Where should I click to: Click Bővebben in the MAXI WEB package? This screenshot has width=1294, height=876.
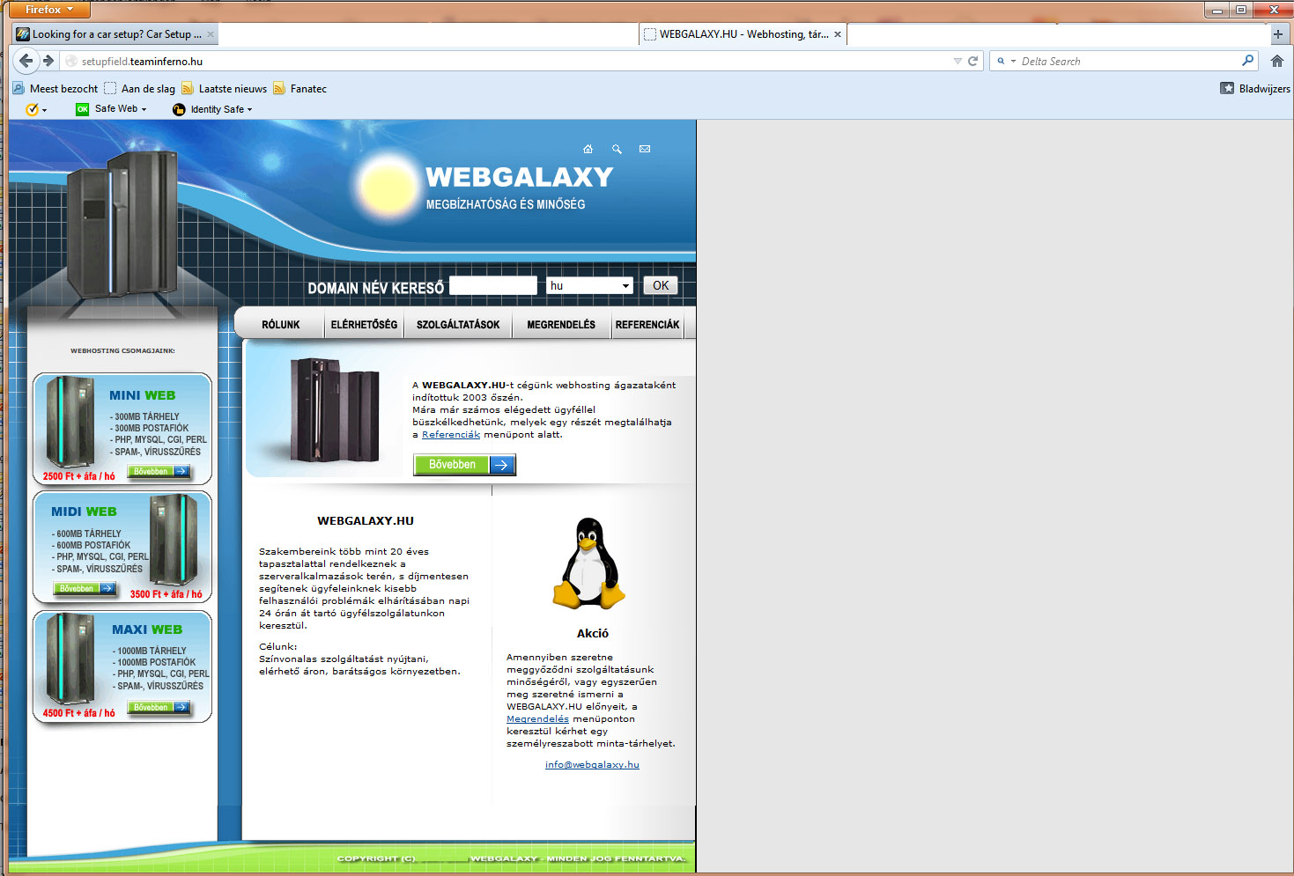point(159,707)
